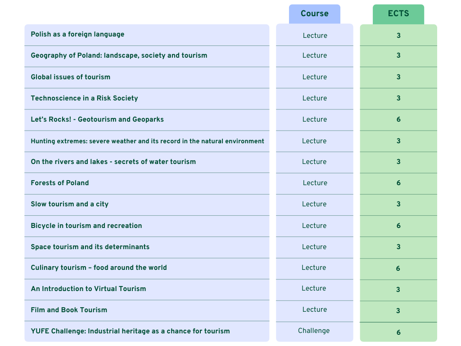
Task: Click Lecture cell for Forests of Poland
Action: pyautogui.click(x=315, y=183)
